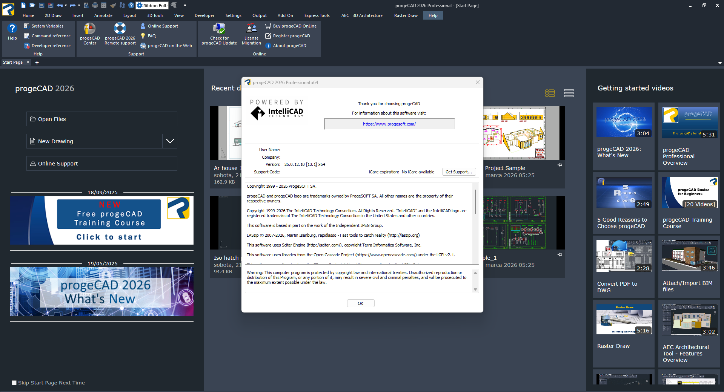The width and height of the screenshot is (724, 392).
Task: Click the warning text scroll up arrow
Action: [x=475, y=273]
